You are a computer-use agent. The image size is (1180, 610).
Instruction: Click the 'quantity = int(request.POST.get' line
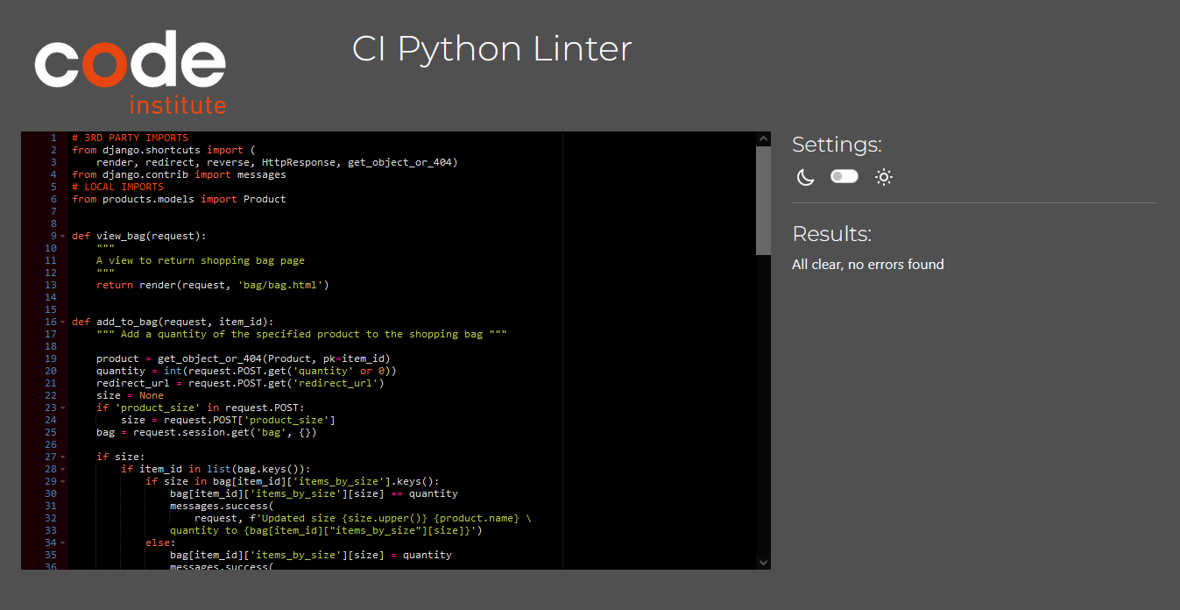tap(246, 371)
